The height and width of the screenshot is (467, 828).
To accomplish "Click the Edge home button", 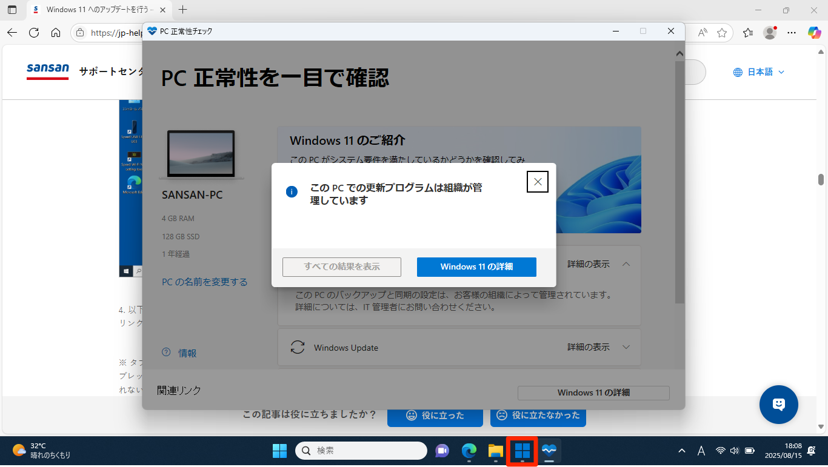I will 56,33.
